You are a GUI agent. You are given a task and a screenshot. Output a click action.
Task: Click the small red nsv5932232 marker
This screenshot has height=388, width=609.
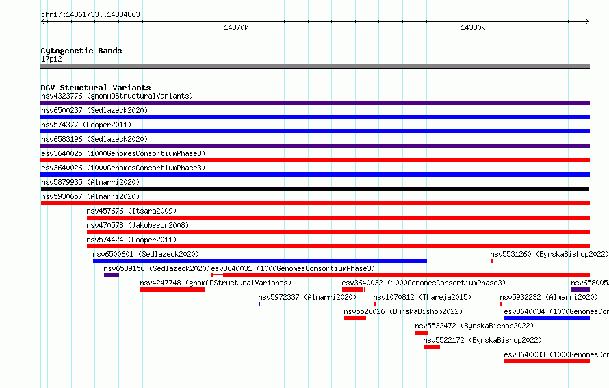[501, 304]
